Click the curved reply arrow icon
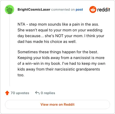 click(x=37, y=93)
